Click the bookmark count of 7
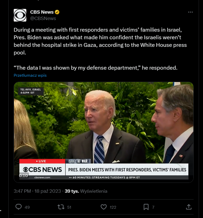 [153, 207]
